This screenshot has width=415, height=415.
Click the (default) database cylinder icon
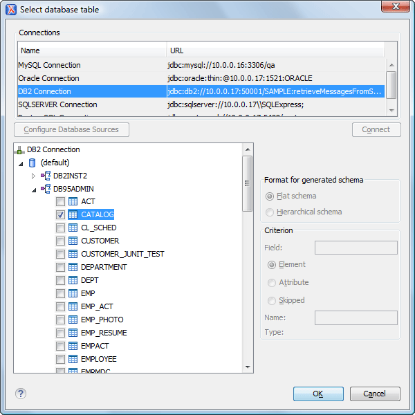(x=32, y=163)
